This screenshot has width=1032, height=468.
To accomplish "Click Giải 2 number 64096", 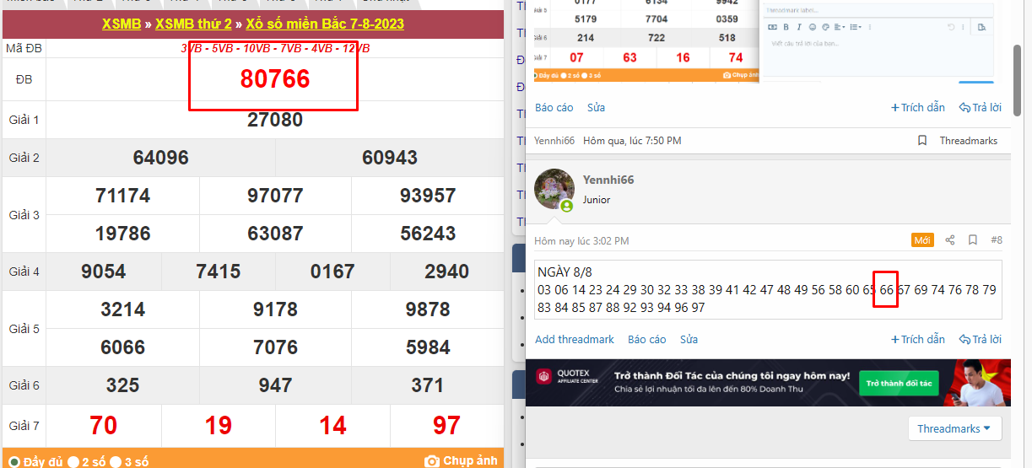I will coord(161,158).
